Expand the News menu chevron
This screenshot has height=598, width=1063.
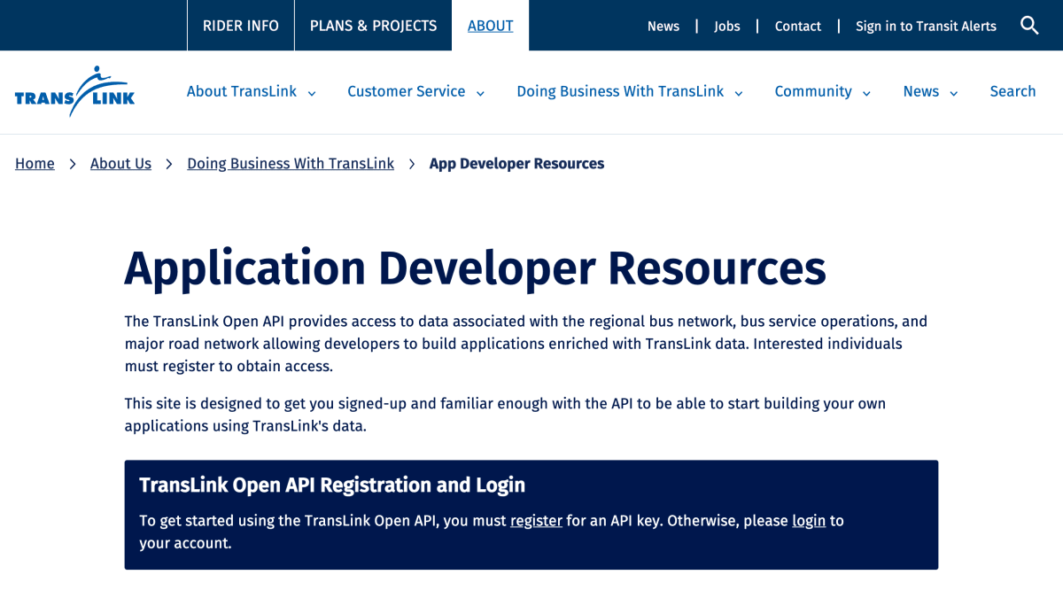tap(954, 93)
